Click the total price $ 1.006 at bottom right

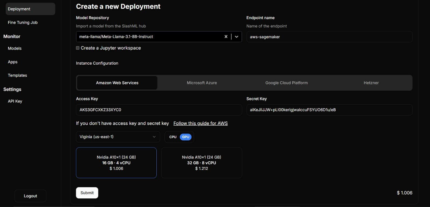coord(404,193)
